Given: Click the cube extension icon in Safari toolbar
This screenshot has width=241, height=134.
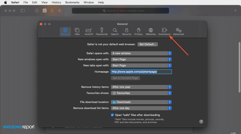Looking at the screenshot, I should tap(37, 11).
